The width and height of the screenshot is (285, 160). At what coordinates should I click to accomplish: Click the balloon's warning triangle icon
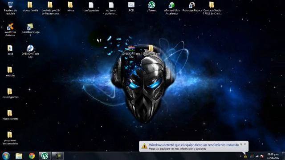(x=144, y=146)
